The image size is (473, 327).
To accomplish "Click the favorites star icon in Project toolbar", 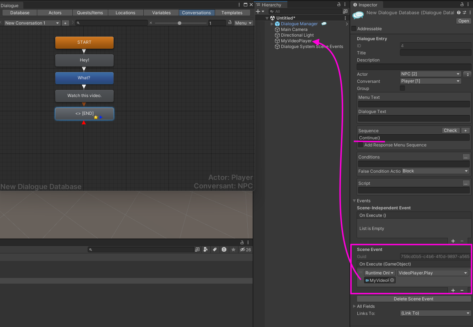I will (x=233, y=250).
